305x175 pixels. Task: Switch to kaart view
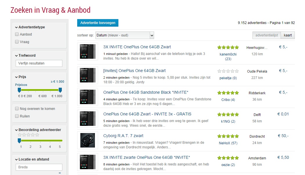click(288, 35)
